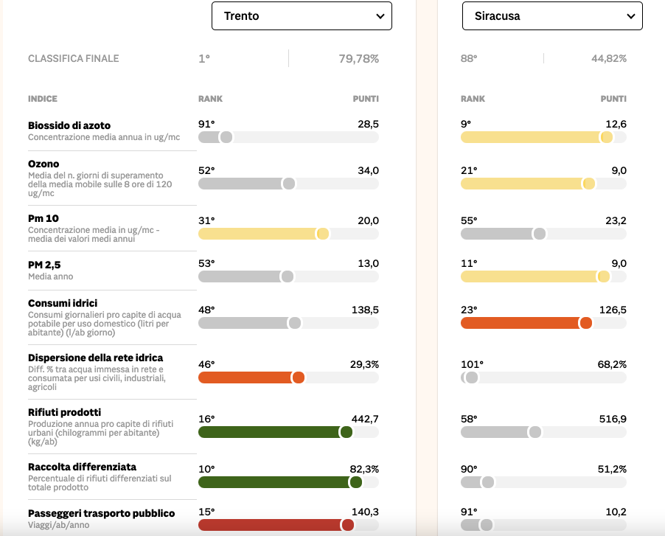Open the Trento city dropdown
This screenshot has width=665, height=536.
pyautogui.click(x=302, y=15)
